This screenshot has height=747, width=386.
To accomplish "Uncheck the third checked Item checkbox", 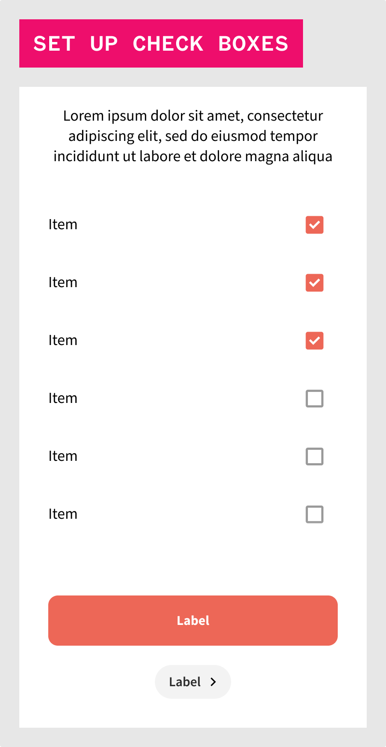I will click(314, 341).
